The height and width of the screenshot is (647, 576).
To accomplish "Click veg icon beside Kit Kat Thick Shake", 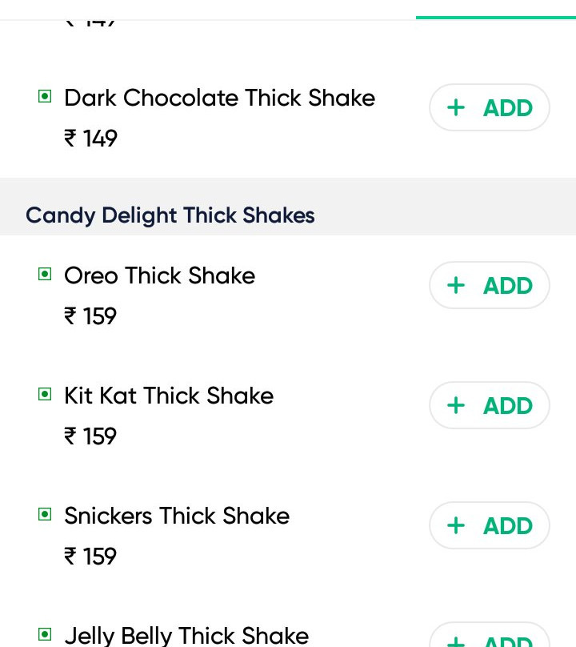I will 46,395.
